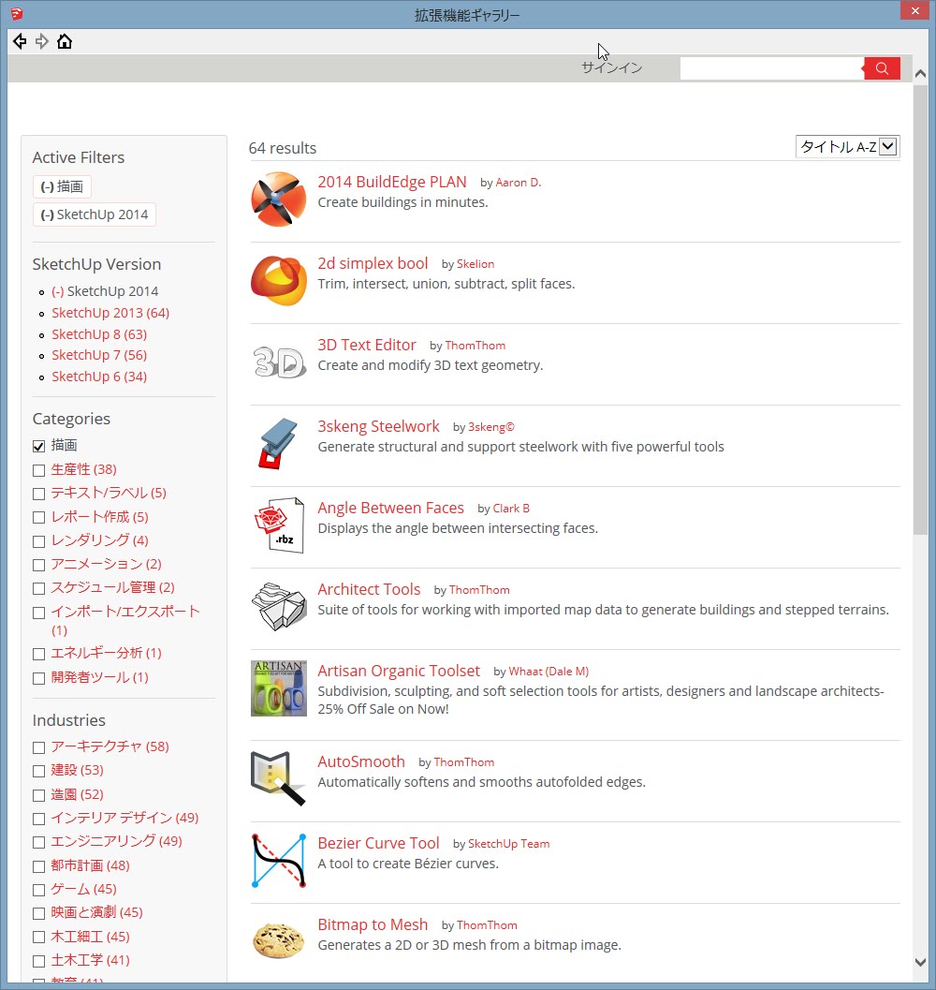Check the 映画と演劇 (45) checkbox

pyautogui.click(x=39, y=913)
